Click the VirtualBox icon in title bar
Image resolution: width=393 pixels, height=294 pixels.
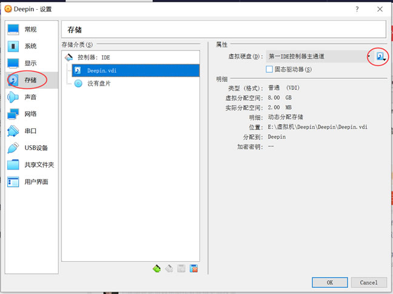[8, 9]
